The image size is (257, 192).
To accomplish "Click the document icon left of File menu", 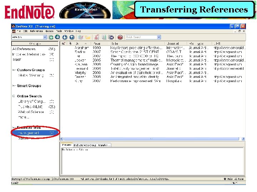I will pos(14,31).
